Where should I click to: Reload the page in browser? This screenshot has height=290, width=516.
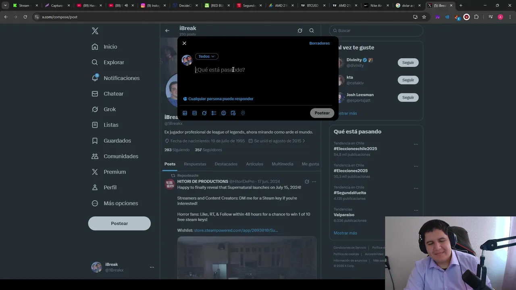click(x=25, y=17)
